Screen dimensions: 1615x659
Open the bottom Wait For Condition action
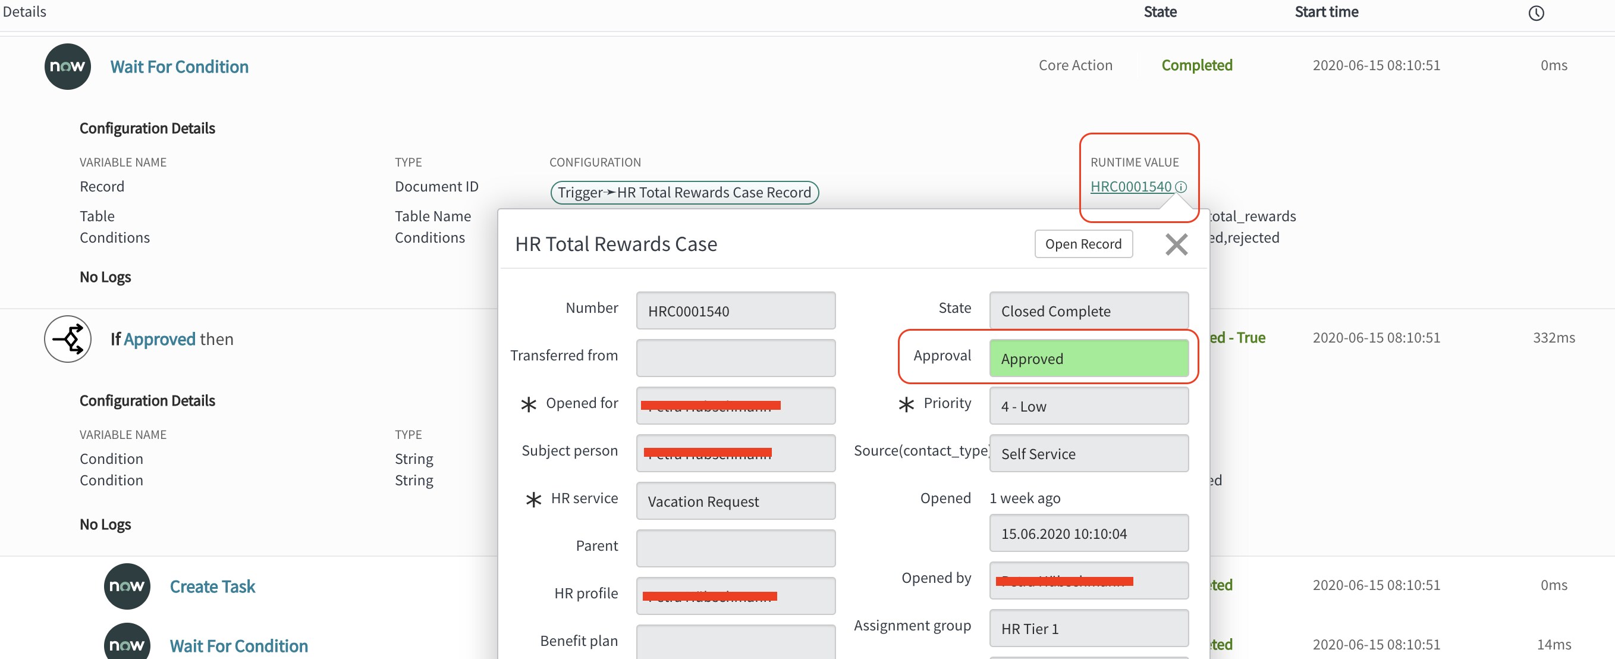click(x=239, y=646)
